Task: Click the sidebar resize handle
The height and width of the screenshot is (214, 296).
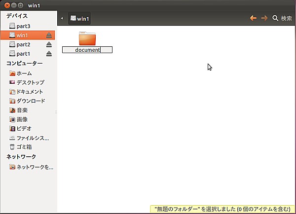Action: pos(56,112)
